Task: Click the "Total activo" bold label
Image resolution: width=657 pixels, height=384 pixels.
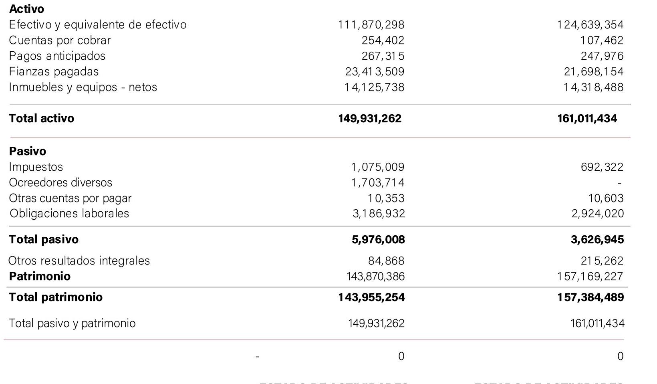Action: pyautogui.click(x=41, y=118)
